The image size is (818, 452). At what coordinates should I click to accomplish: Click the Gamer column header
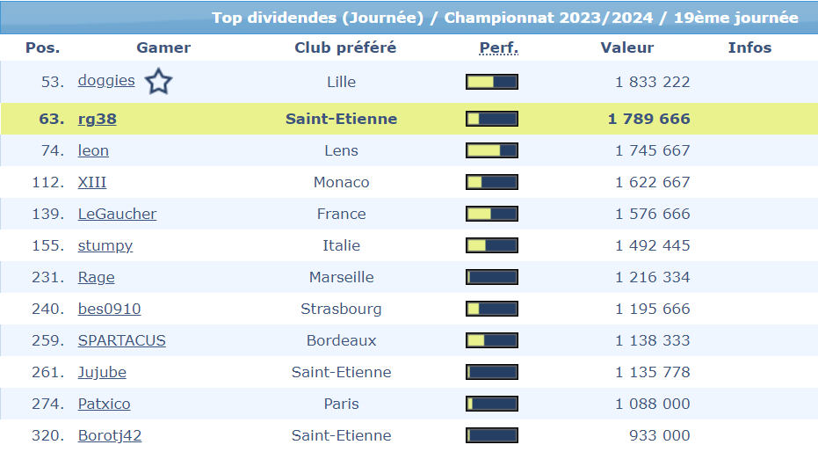(163, 47)
